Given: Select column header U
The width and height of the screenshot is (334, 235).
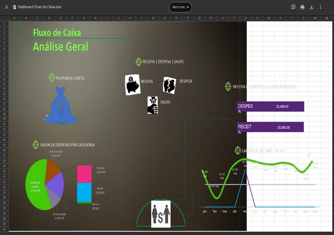Looking at the screenshot, I should [x=246, y=18].
